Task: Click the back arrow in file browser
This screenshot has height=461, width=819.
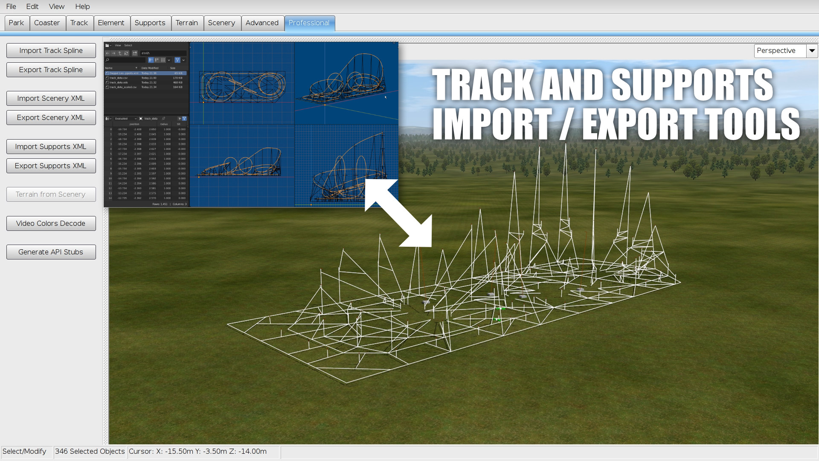Action: pos(107,53)
